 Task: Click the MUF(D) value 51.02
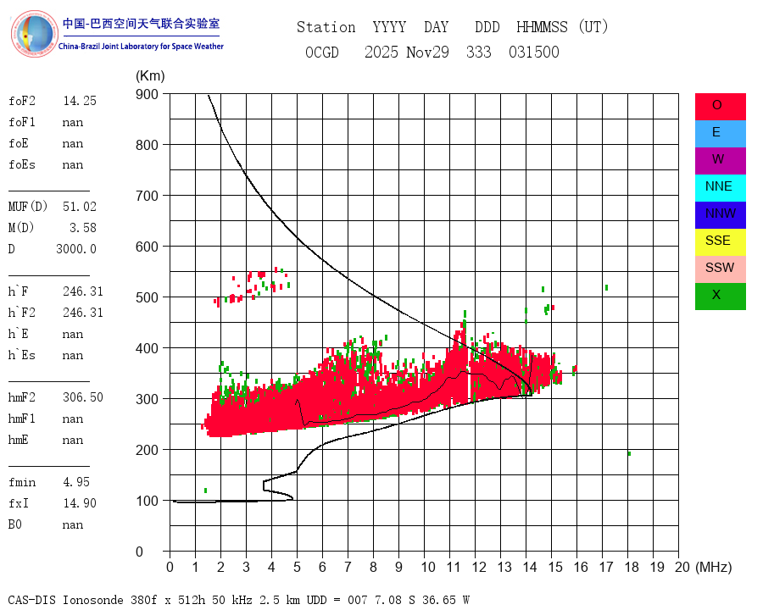pyautogui.click(x=80, y=207)
